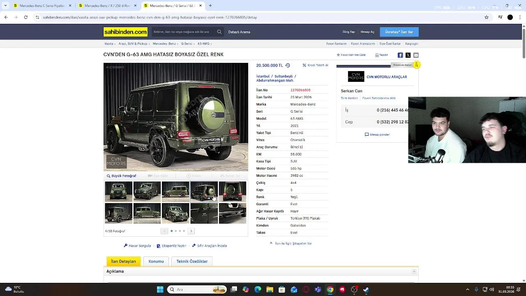Image resolution: width=526 pixels, height=296 pixels.
Task: Click Sıfır Araçları İncele link
Action: tap(209, 246)
